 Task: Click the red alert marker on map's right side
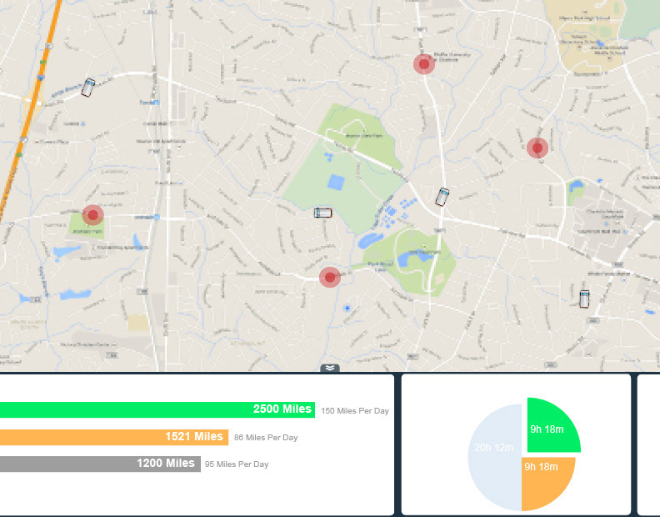[x=537, y=148]
